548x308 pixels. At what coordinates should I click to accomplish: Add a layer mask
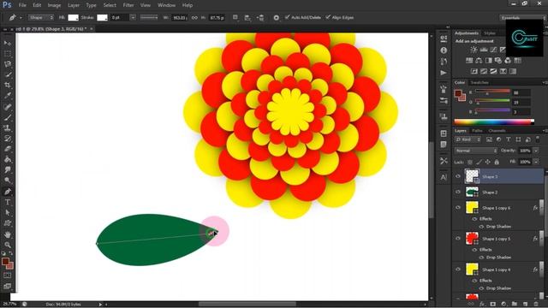click(x=493, y=305)
